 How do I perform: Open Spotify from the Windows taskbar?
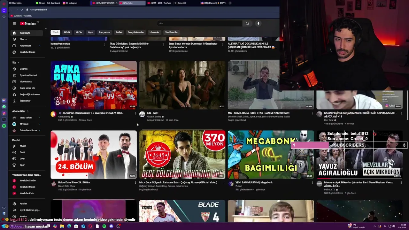[x=104, y=226]
